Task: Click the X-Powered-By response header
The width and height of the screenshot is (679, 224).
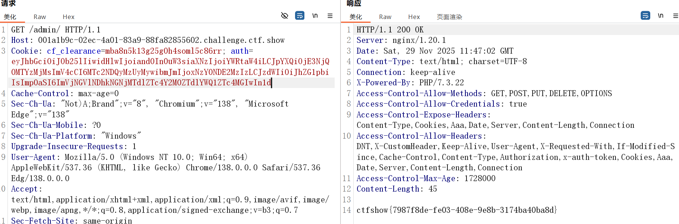Action: [x=382, y=83]
